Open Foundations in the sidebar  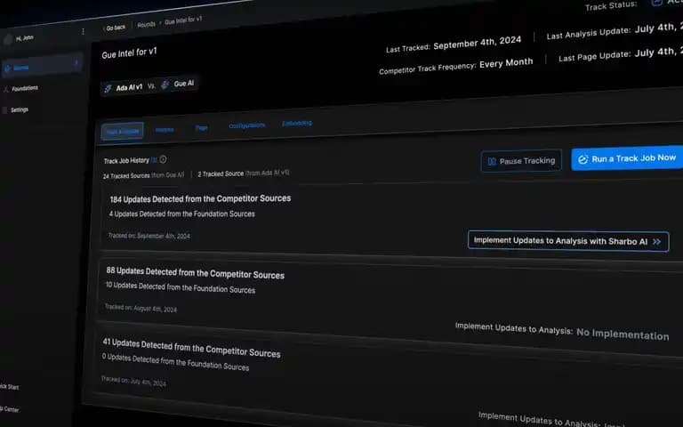[x=25, y=88]
